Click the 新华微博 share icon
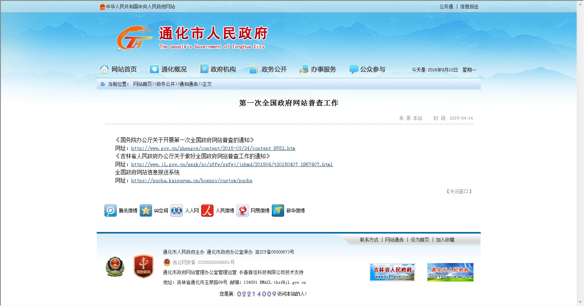This screenshot has height=306, width=584. pos(278,211)
